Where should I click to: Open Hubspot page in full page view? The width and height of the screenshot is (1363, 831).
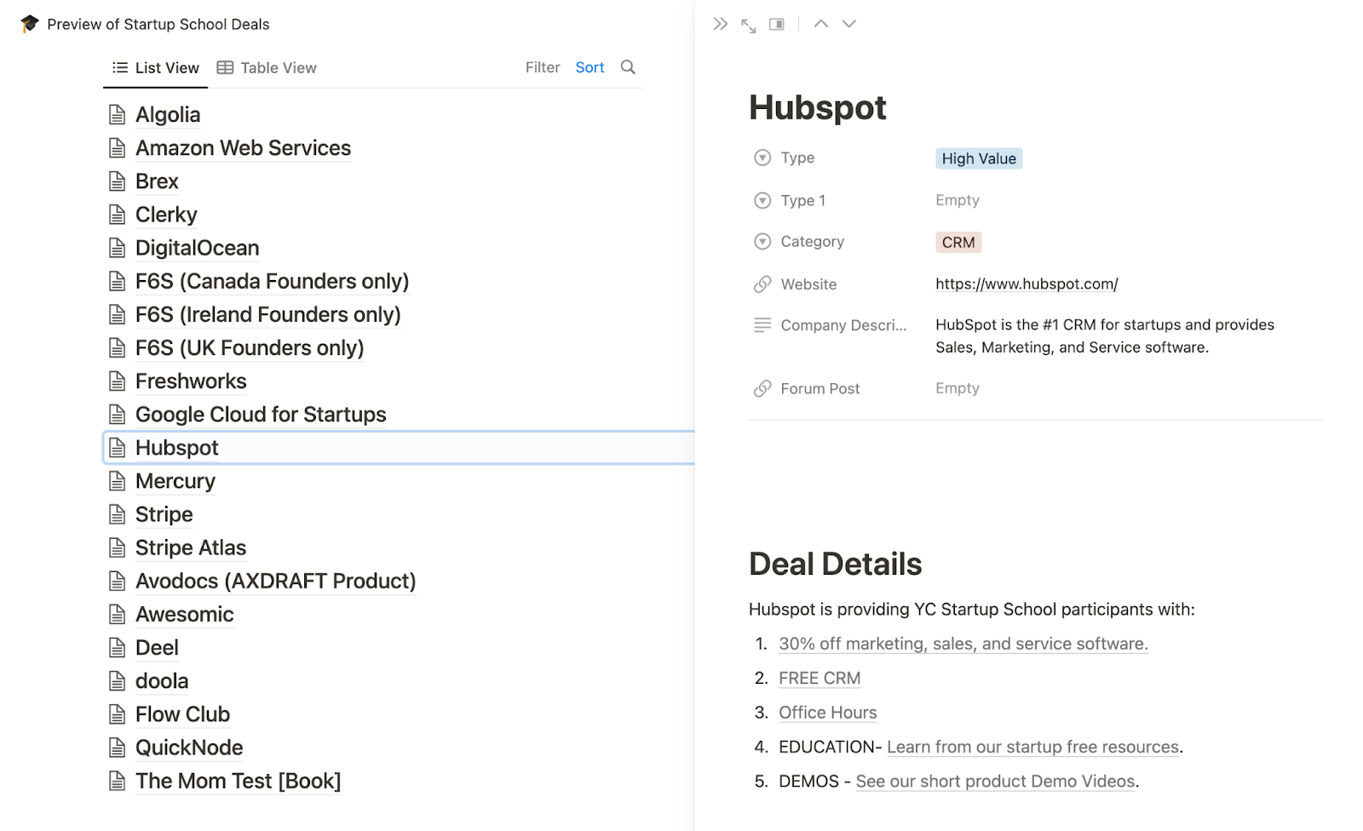pyautogui.click(x=749, y=26)
